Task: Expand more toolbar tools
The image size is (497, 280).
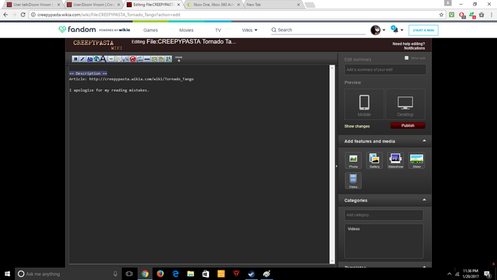Action: click(x=179, y=59)
